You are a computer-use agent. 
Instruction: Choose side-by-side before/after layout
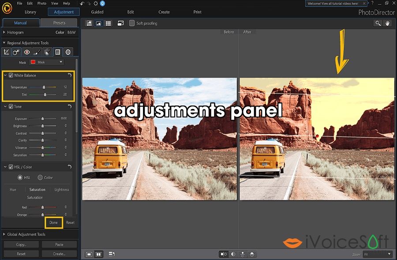tap(224, 254)
